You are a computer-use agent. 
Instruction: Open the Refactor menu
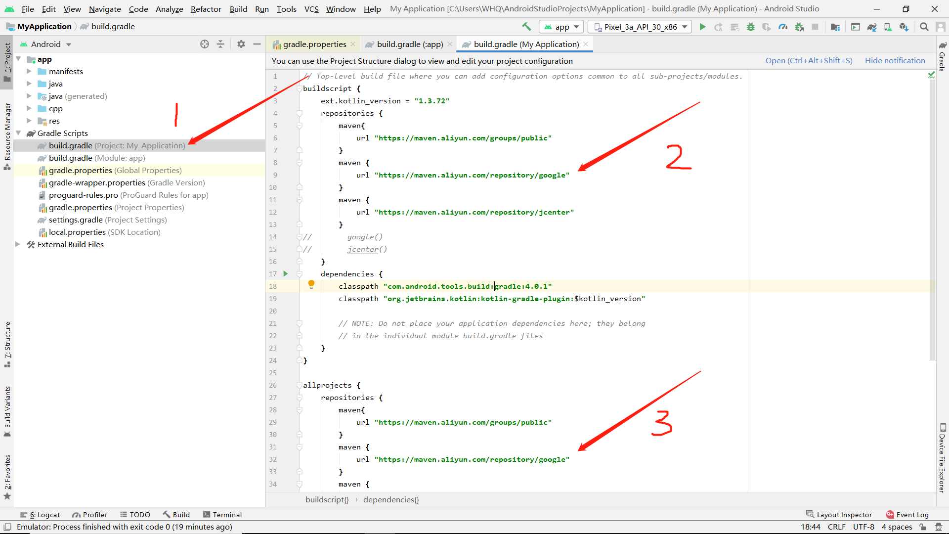(206, 9)
